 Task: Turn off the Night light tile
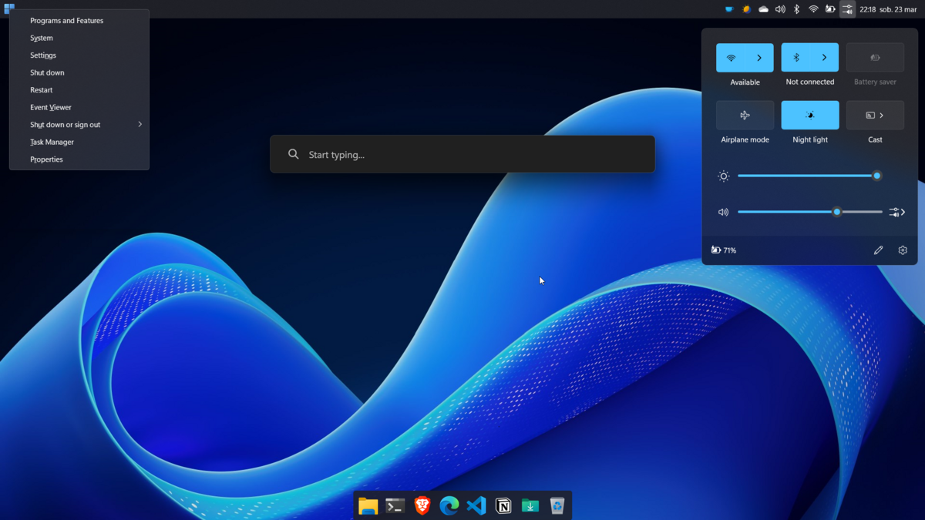(x=810, y=116)
